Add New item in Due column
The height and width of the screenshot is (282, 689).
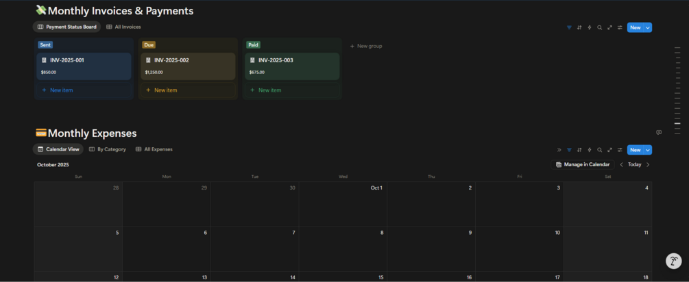pos(188,90)
